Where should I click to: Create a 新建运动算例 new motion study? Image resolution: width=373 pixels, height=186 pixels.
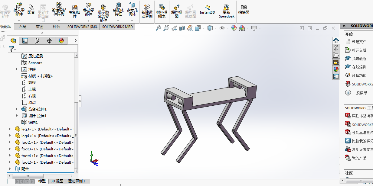click(147, 11)
